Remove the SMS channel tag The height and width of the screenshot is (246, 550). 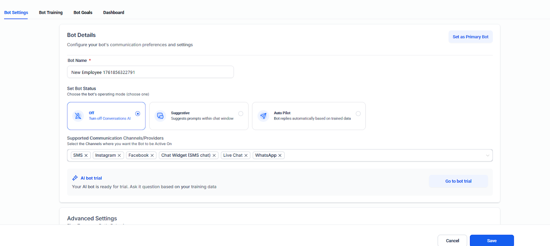pos(86,155)
